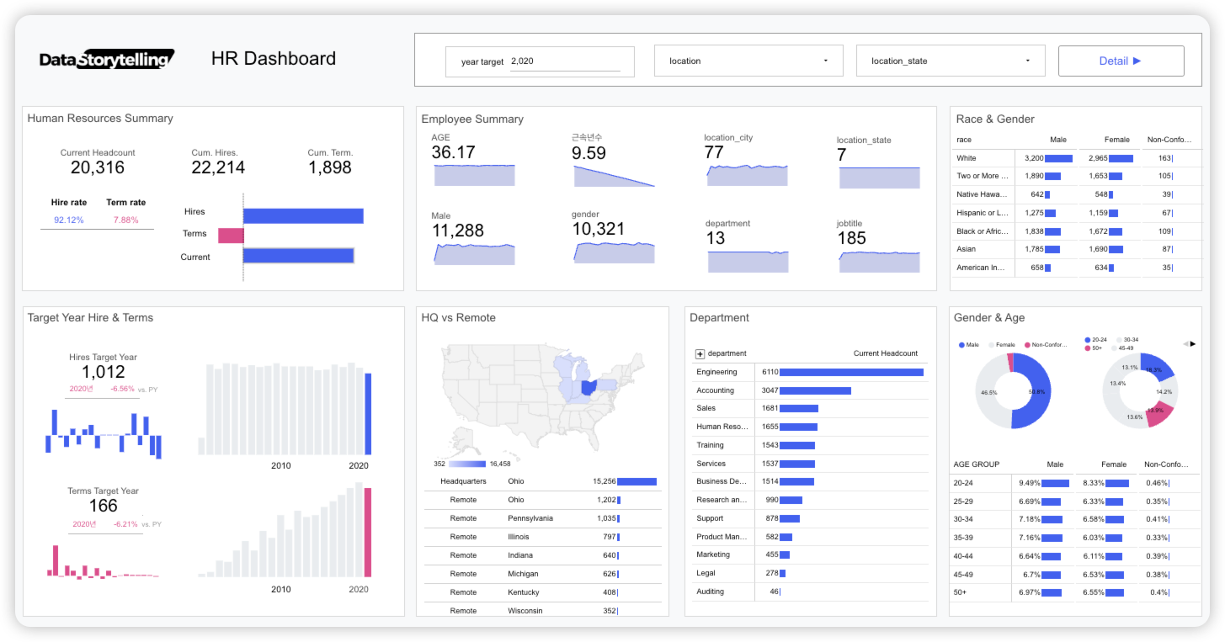Click the Remote Kentucky row
The image size is (1225, 642).
click(542, 592)
